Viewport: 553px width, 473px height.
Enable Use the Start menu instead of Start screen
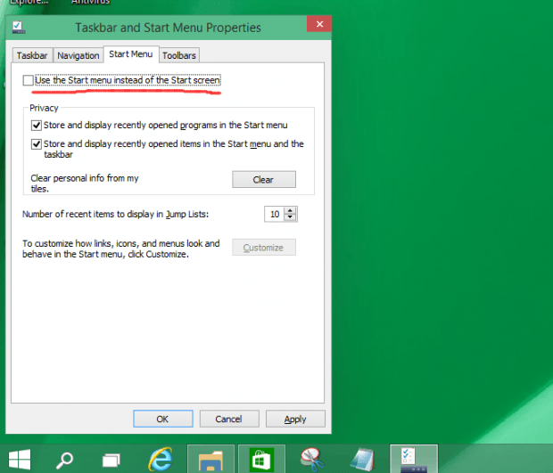(29, 80)
